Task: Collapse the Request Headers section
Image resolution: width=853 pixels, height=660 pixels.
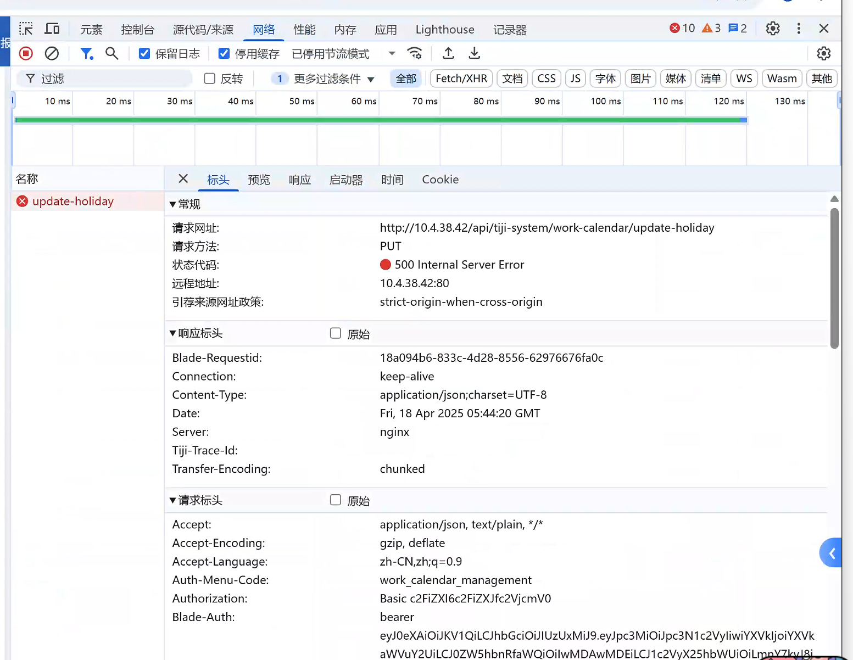Action: tap(197, 500)
